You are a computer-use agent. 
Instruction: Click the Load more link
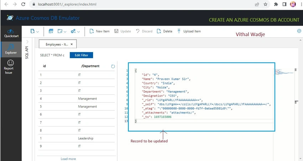click(x=68, y=159)
